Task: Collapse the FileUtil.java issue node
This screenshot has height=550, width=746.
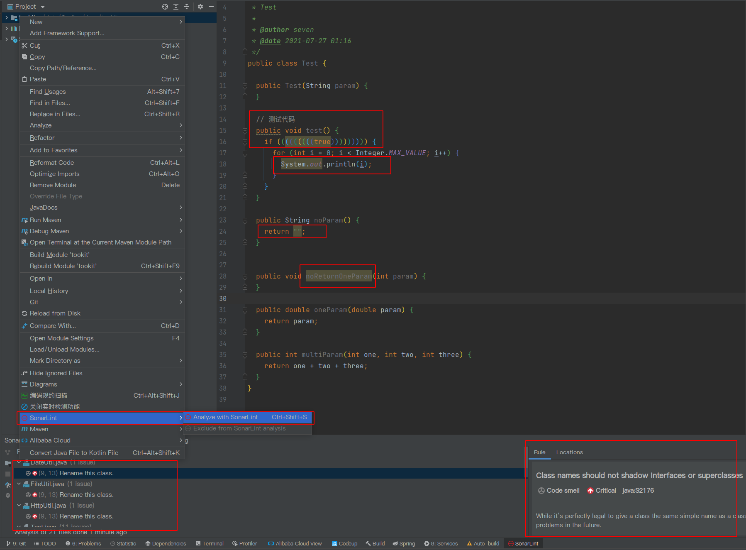Action: (19, 484)
